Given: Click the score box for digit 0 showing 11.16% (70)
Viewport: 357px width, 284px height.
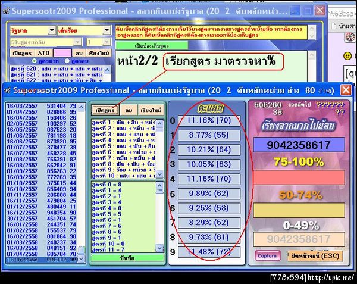Looking at the screenshot, I should pyautogui.click(x=209, y=120).
